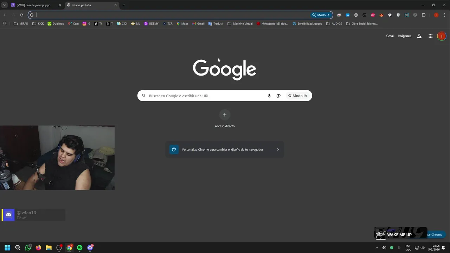The image size is (450, 253).
Task: Open Personaliza Chrome customization card
Action: [225, 149]
